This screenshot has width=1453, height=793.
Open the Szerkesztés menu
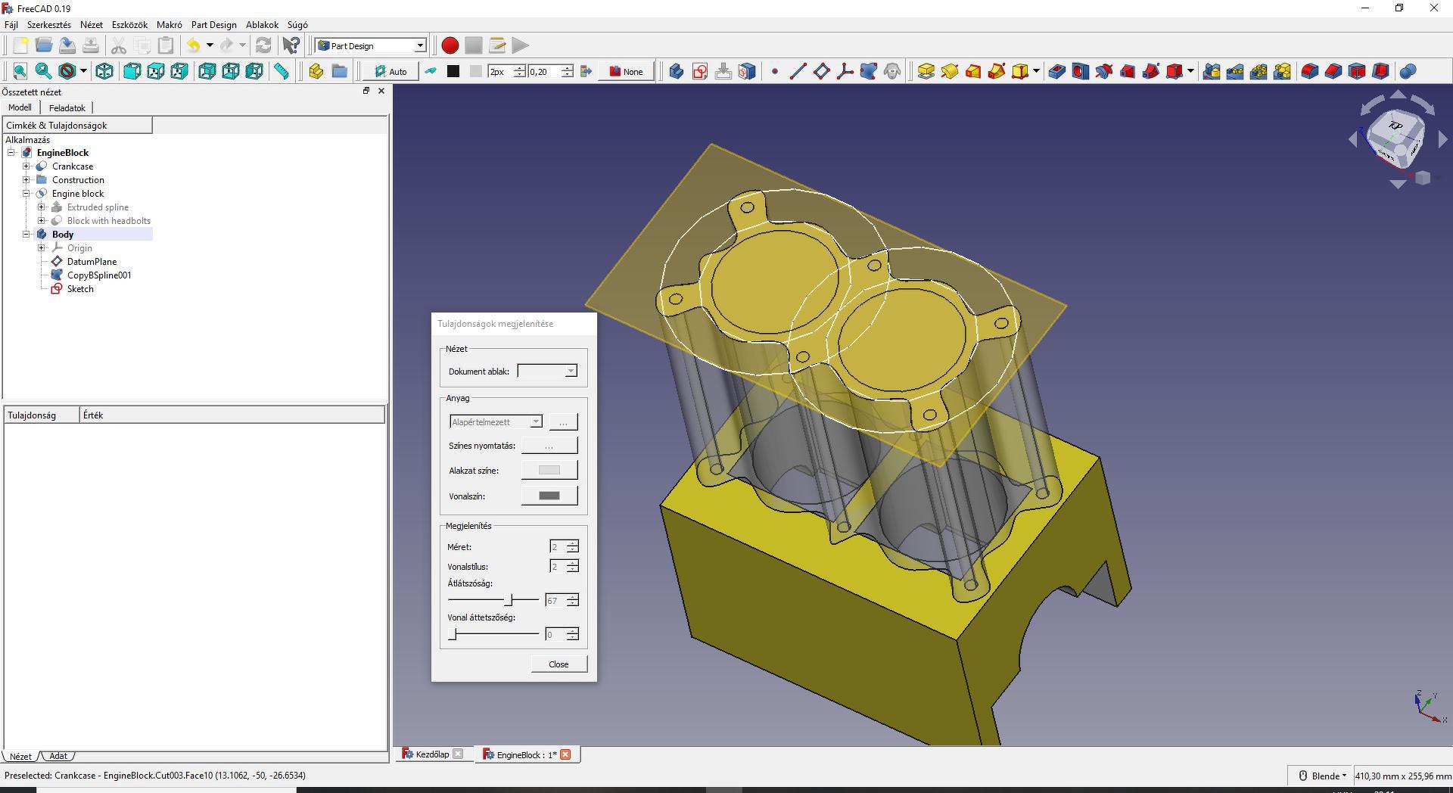(49, 25)
